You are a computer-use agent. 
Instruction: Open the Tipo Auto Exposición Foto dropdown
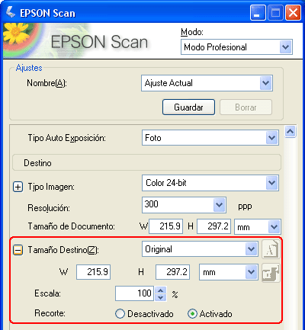[x=210, y=138]
